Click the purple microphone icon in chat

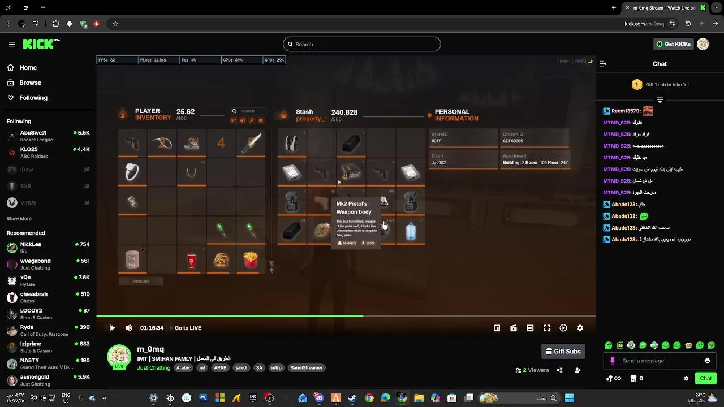click(x=613, y=361)
